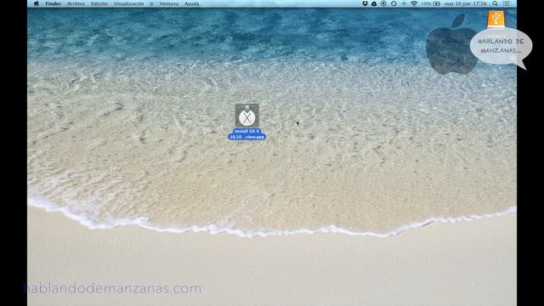Image resolution: width=544 pixels, height=306 pixels.
Task: Open the Apple menu
Action: pos(37,3)
